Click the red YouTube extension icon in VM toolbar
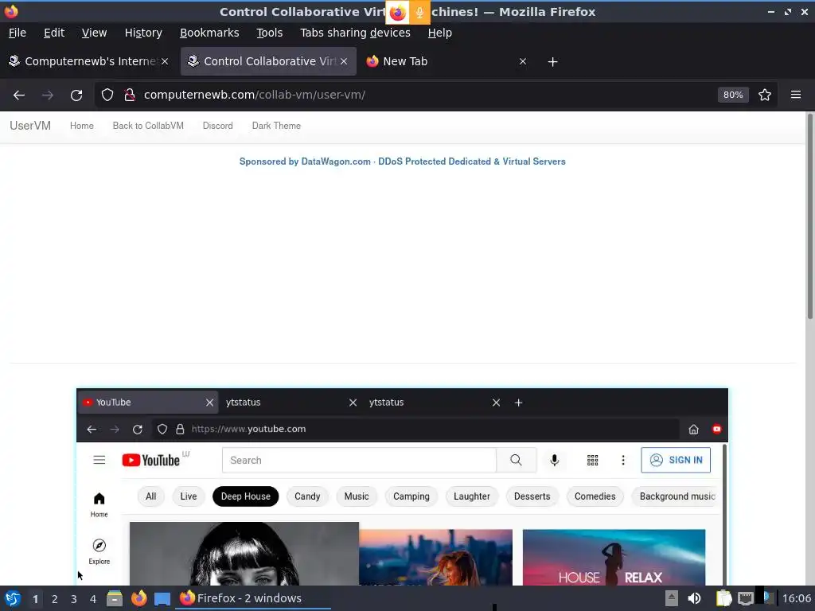This screenshot has height=611, width=815. tap(717, 429)
